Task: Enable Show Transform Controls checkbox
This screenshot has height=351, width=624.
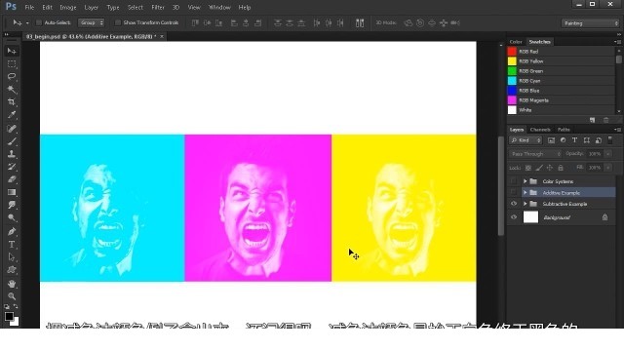Action: 117,22
